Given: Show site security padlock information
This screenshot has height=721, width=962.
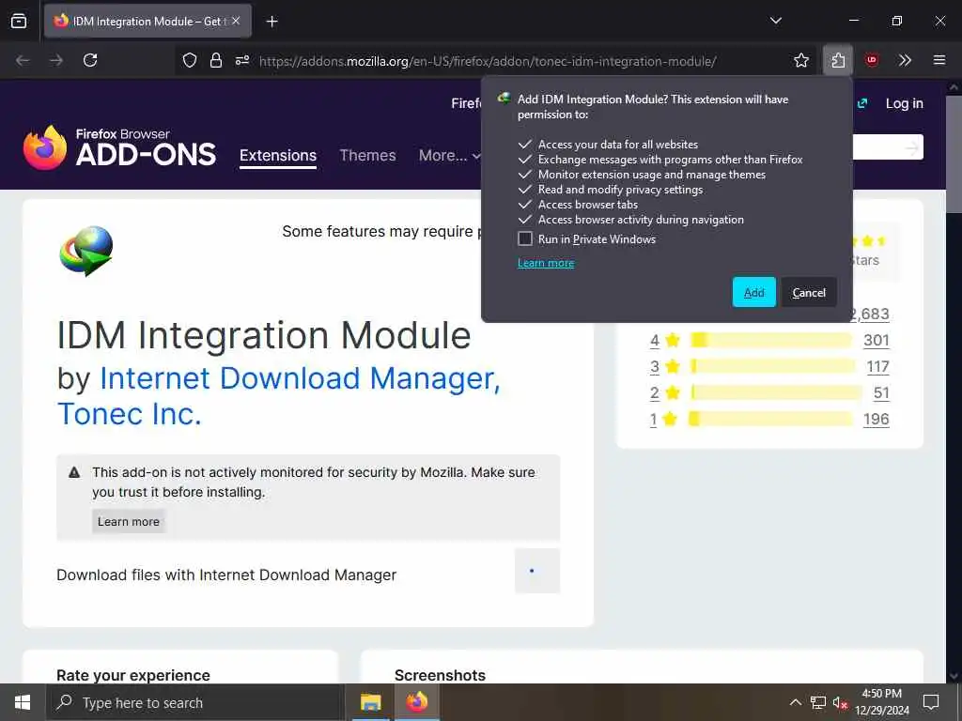Looking at the screenshot, I should coord(215,60).
